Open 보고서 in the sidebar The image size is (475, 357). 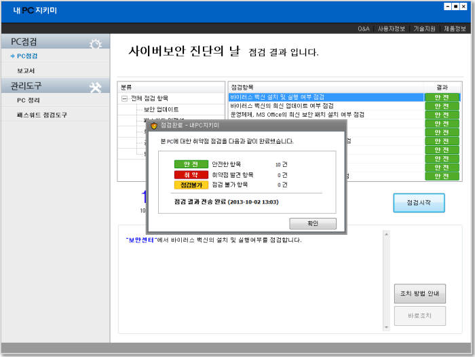pyautogui.click(x=26, y=71)
